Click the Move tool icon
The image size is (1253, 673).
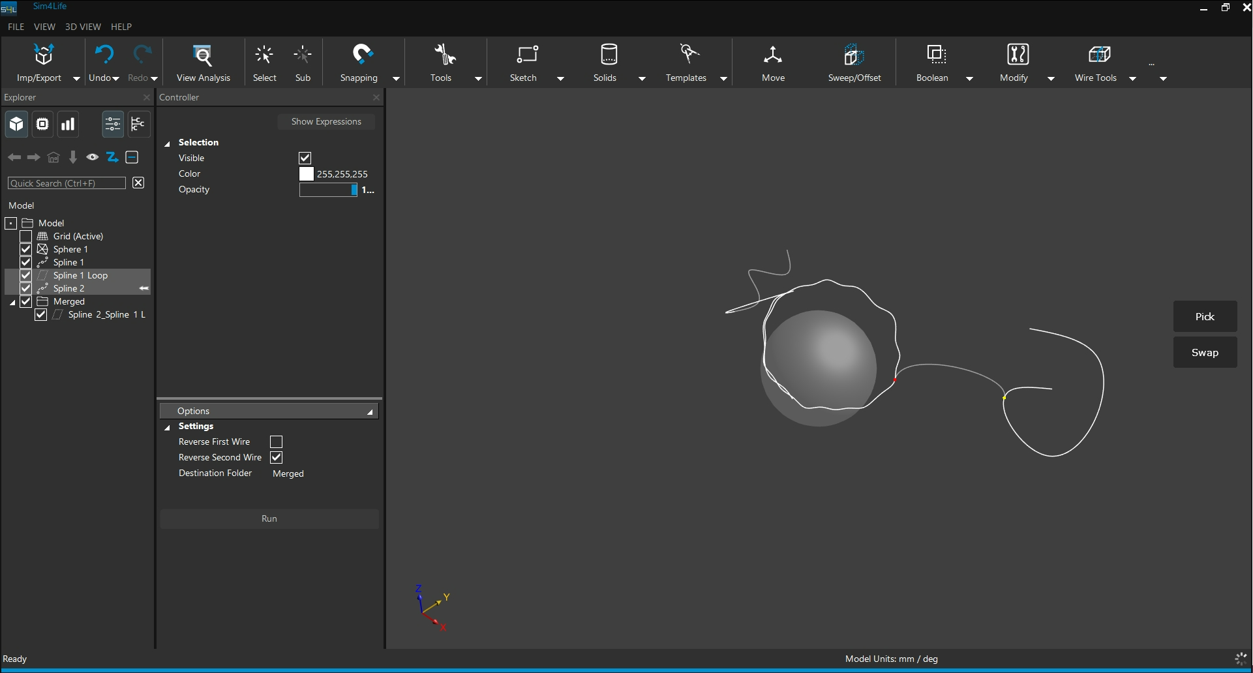coord(773,55)
